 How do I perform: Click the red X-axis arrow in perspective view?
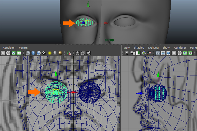coord(107,23)
